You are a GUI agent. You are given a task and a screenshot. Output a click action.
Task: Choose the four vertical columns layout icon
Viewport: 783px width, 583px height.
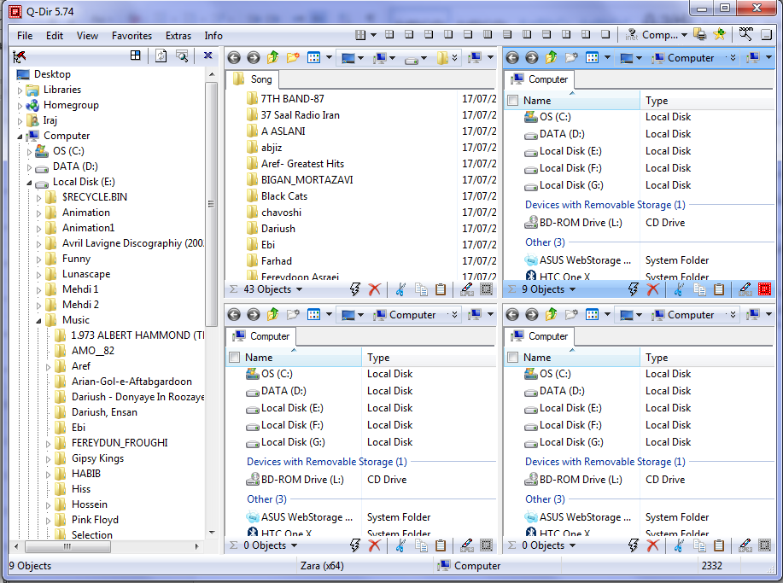pos(488,35)
